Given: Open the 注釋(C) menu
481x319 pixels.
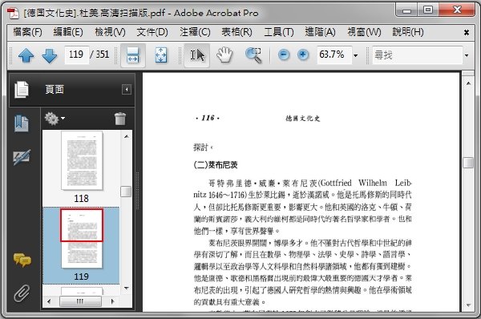Looking at the screenshot, I should tap(195, 32).
